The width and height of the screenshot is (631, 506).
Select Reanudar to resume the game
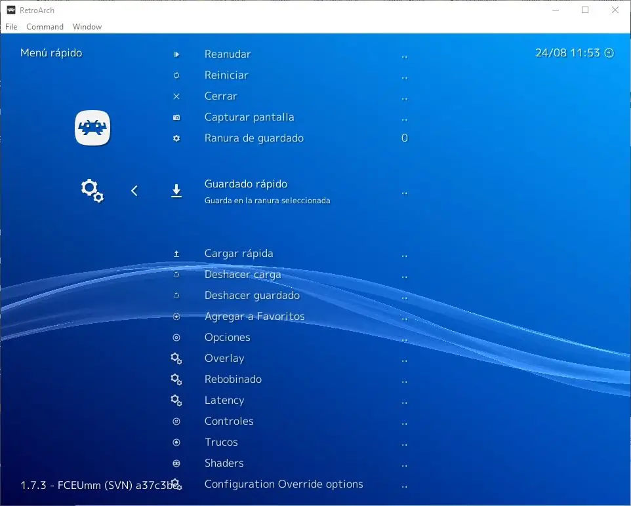(x=228, y=54)
